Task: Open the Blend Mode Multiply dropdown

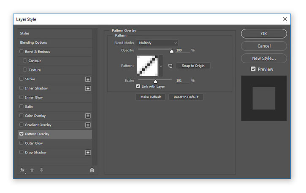Action: click(x=157, y=43)
